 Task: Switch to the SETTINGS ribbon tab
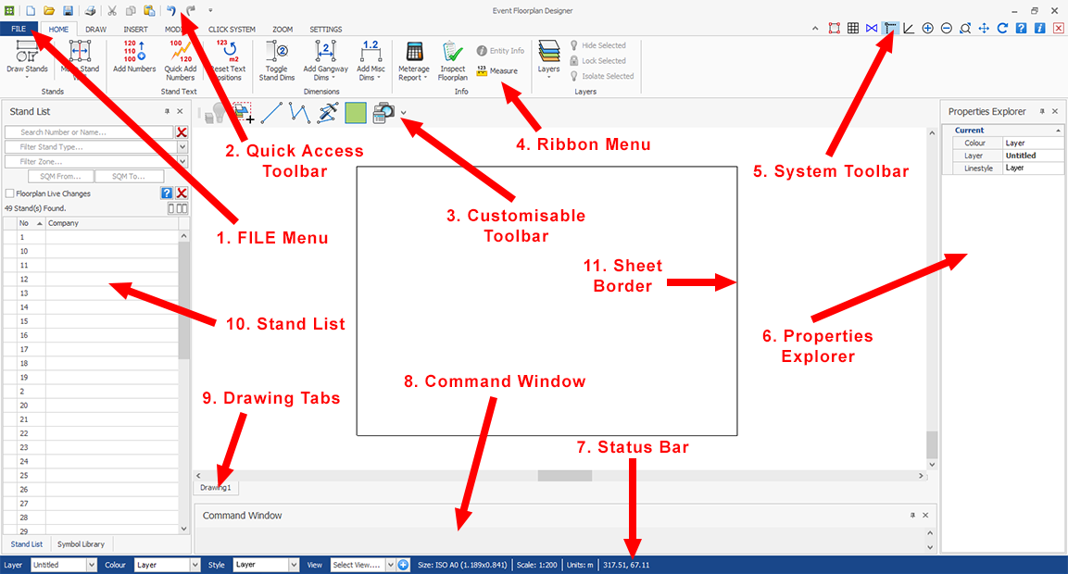click(325, 30)
